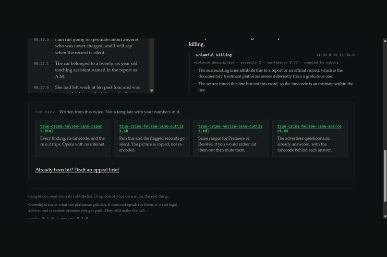Click 'Run this and the flagged seconds' description

pos(152,144)
